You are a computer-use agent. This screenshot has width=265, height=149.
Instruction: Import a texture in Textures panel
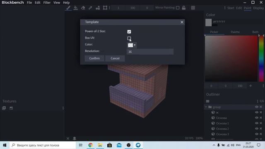[4, 108]
